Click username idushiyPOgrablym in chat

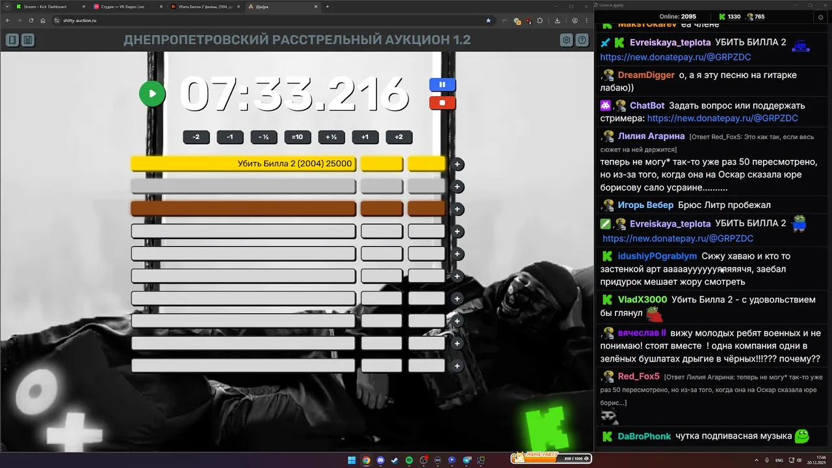[x=657, y=256]
